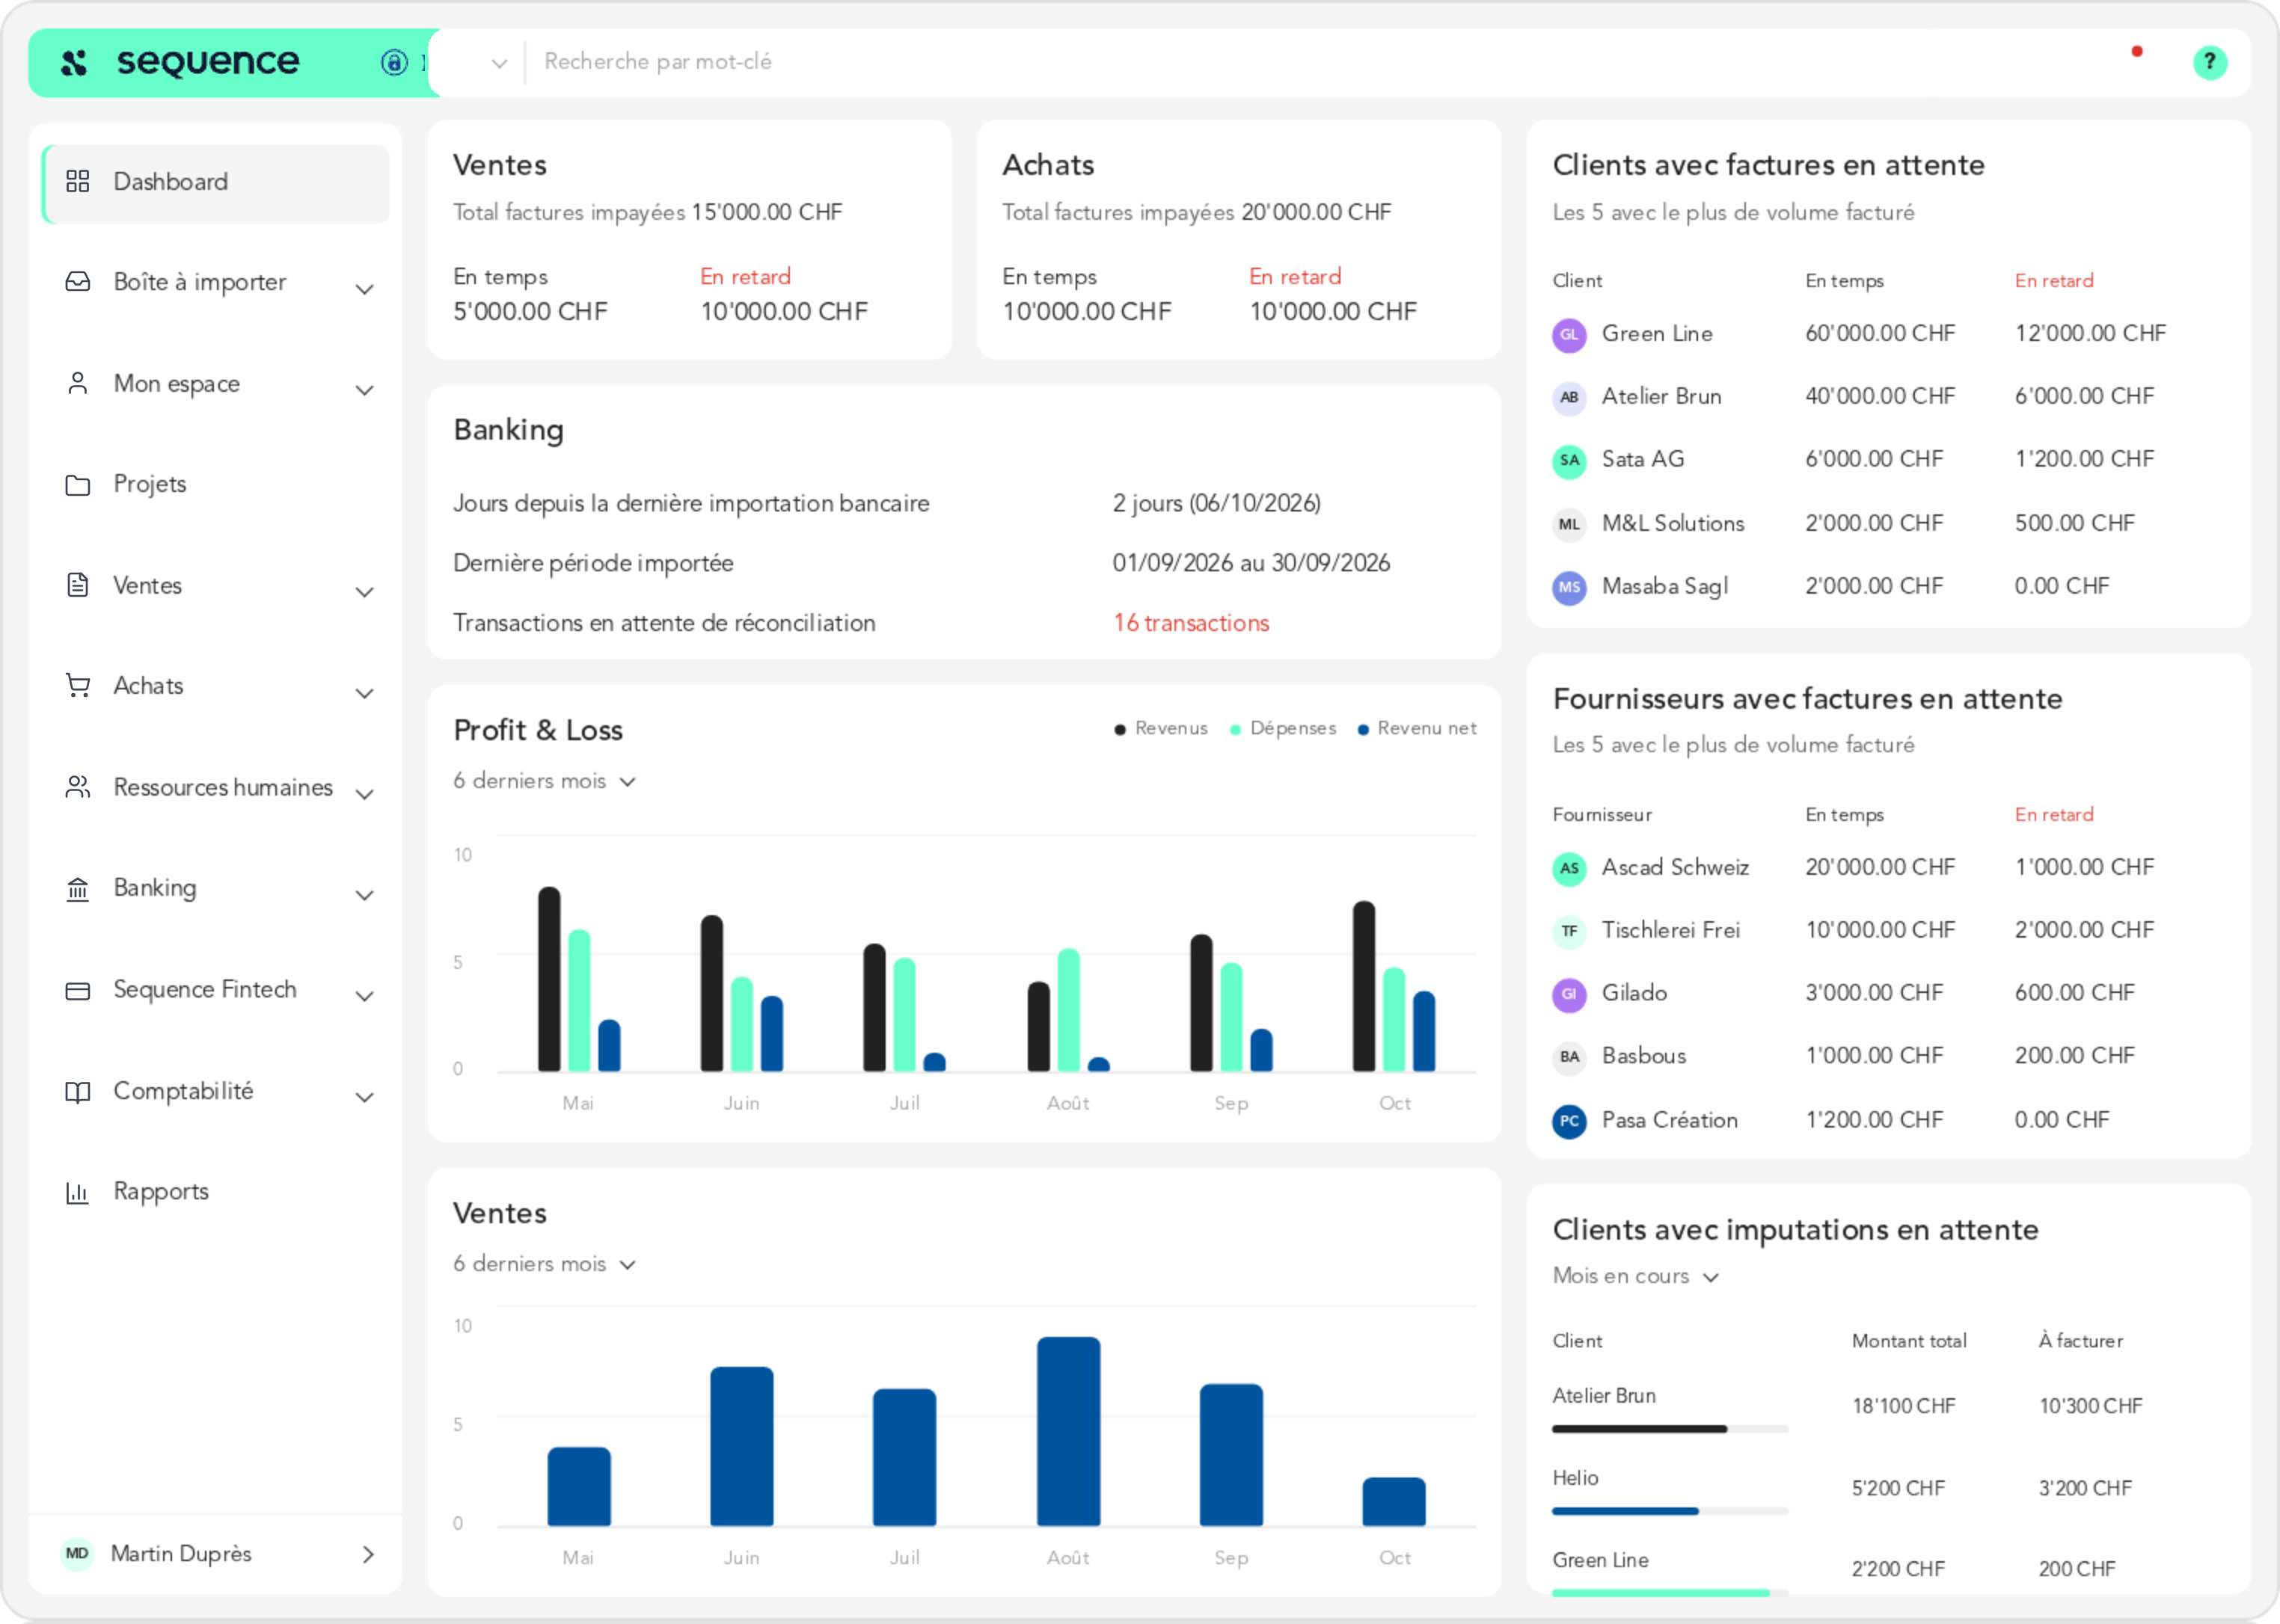Open the Ventes chart 6 derniers mois dropdown
The width and height of the screenshot is (2280, 1624).
pos(545,1264)
